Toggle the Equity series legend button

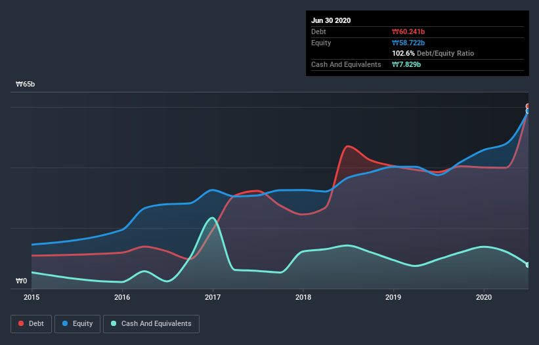coord(77,324)
